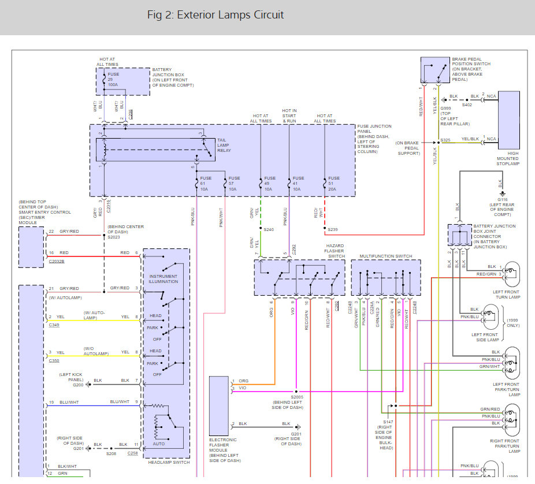Click the 'TAIL LAMP RELAY' label
The width and height of the screenshot is (535, 484).
224,146
